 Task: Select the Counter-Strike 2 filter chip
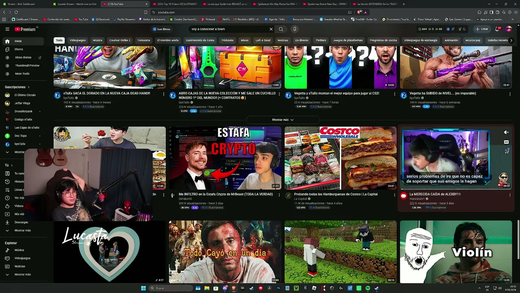[x=120, y=40]
